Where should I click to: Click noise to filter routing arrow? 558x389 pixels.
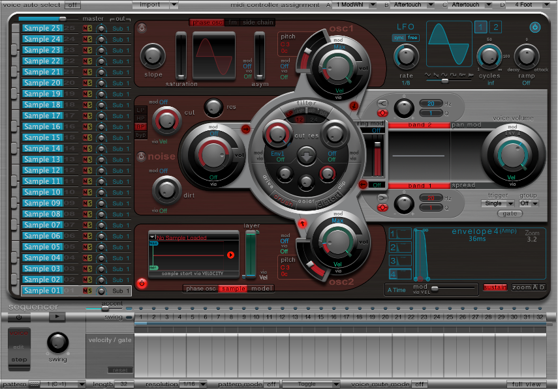[x=245, y=129]
